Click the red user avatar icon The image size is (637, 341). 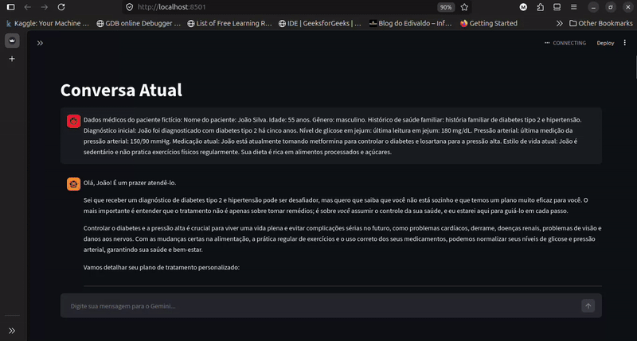click(x=73, y=121)
